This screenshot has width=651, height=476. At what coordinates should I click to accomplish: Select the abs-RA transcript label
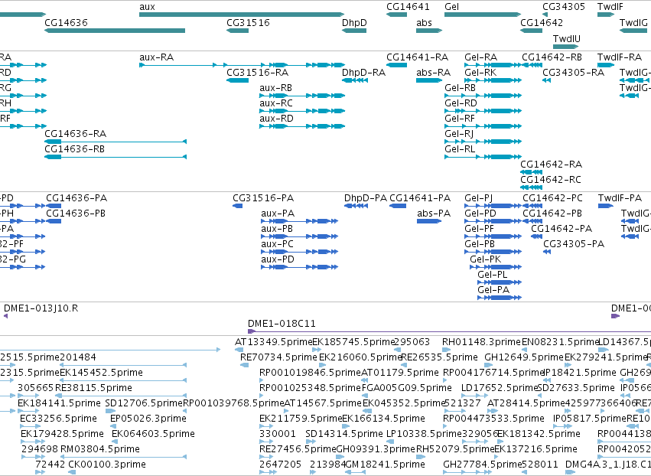point(433,72)
